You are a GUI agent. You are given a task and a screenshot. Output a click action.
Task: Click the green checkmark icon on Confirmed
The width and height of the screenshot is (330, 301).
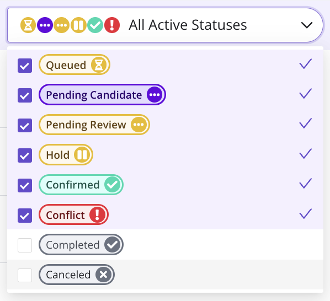(x=113, y=185)
